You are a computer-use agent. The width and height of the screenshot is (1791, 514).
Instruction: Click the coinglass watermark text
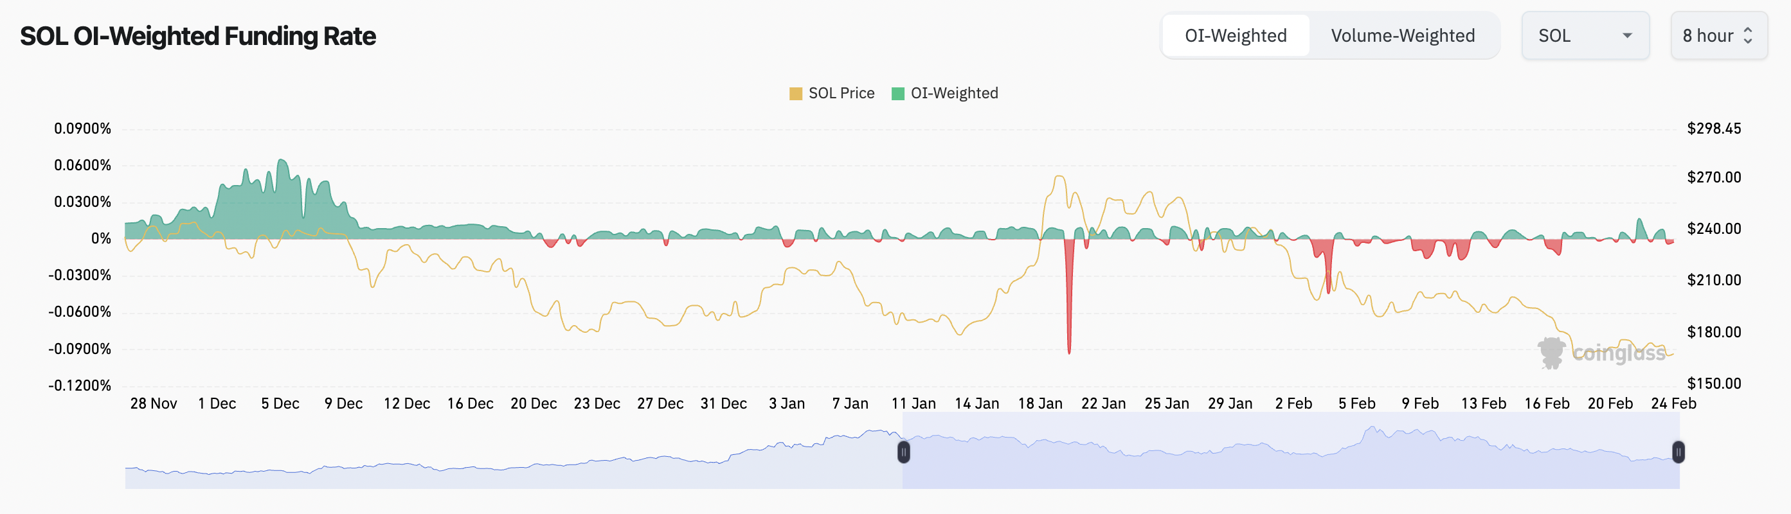1619,353
